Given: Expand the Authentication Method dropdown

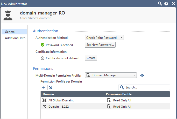Looking at the screenshot, I should tap(104, 38).
